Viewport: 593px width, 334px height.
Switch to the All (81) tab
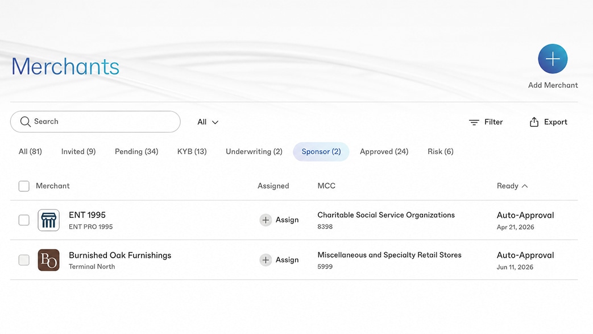pyautogui.click(x=30, y=151)
